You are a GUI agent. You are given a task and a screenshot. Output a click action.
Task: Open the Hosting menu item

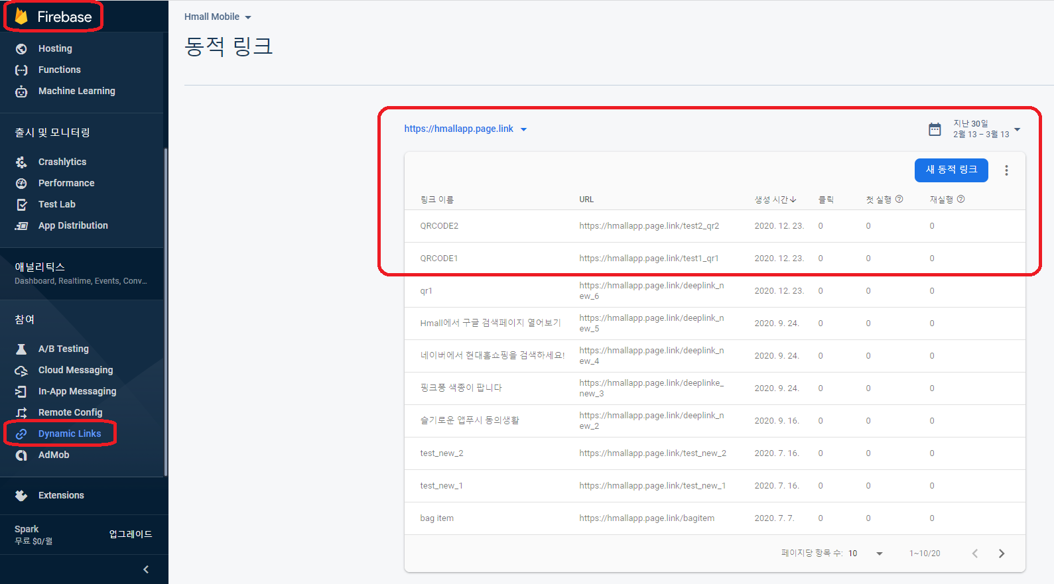[55, 48]
